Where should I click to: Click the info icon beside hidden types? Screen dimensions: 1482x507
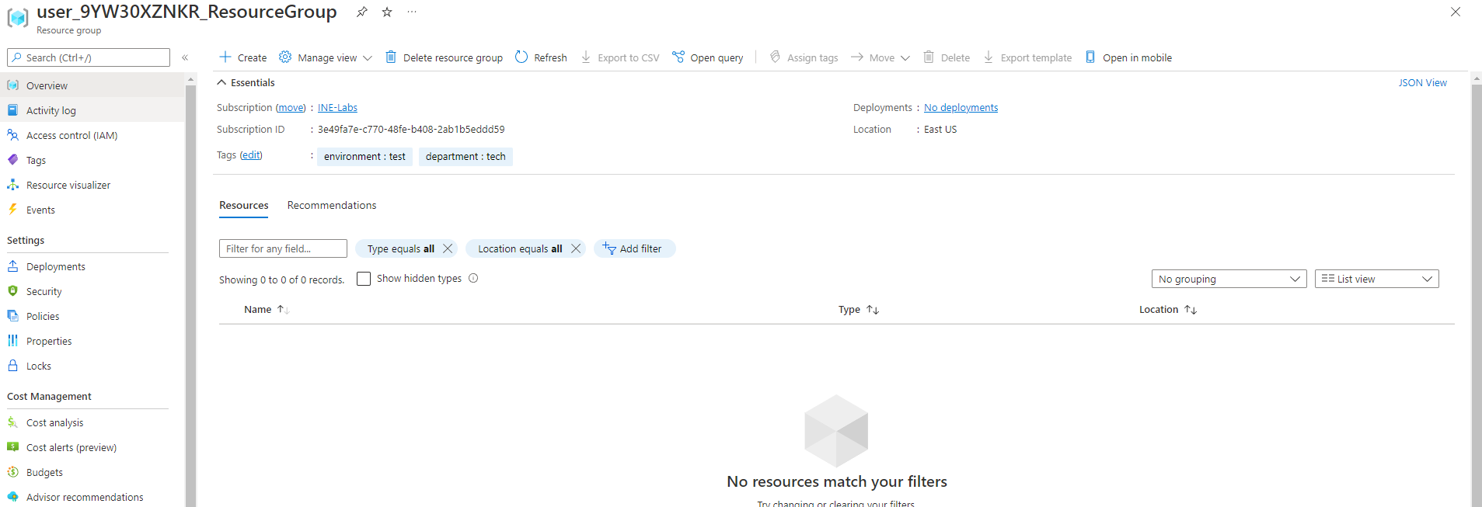[x=473, y=279]
